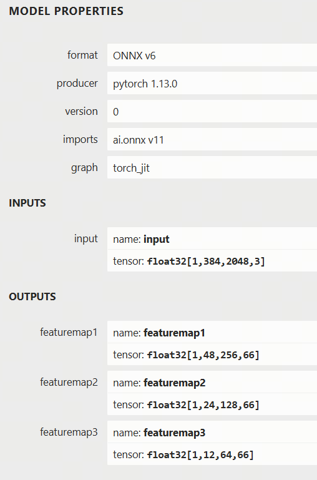Image resolution: width=317 pixels, height=480 pixels.
Task: Click the 'featuremap2' output label
Action: point(69,382)
